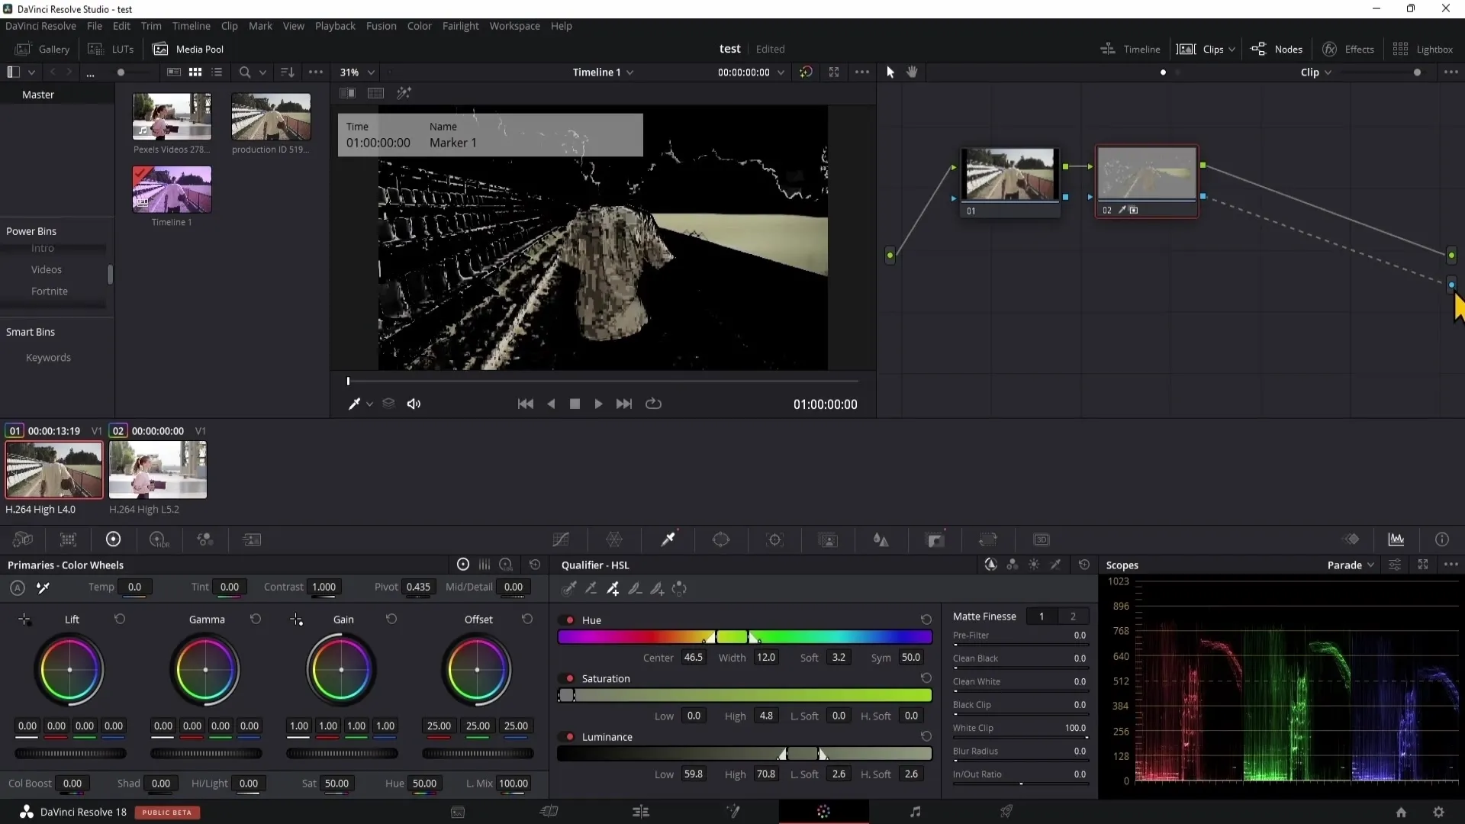
Task: Toggle viewer highlight mode wand
Action: click(x=404, y=93)
